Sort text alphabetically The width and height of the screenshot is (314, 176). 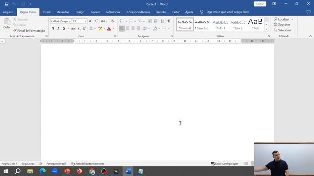[162, 21]
